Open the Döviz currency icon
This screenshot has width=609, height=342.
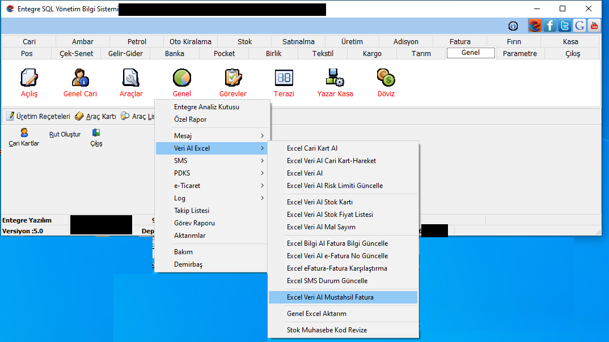[x=386, y=78]
